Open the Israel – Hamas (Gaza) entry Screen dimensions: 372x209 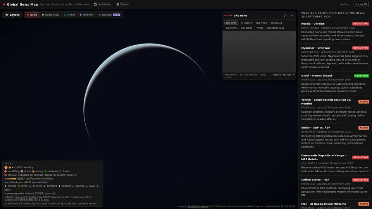335,84
